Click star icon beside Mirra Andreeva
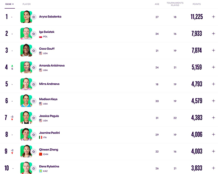218x174 pixels. (34, 84)
